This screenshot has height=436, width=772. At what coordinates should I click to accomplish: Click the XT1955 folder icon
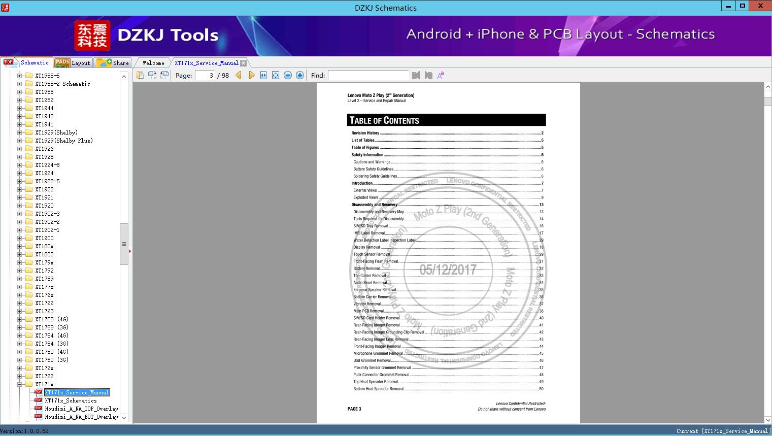click(x=29, y=92)
